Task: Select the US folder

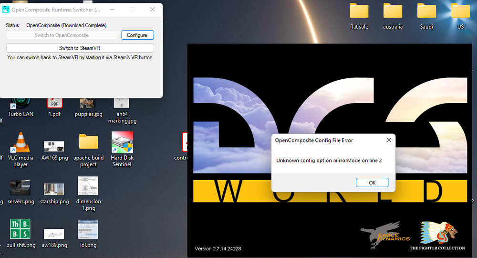Action: point(461,17)
